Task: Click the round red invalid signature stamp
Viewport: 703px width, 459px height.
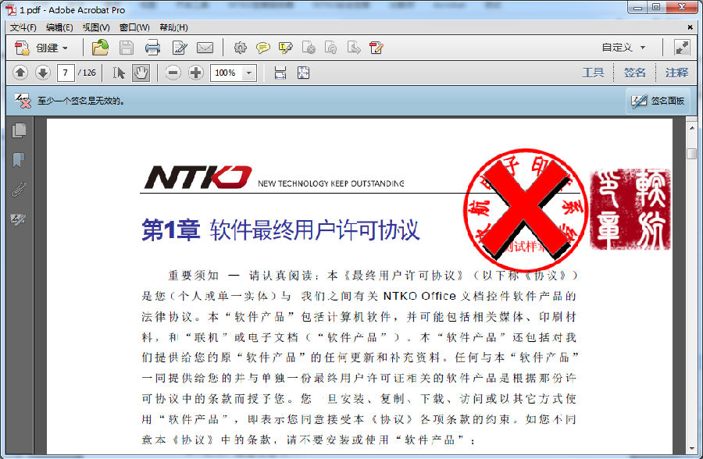Action: 526,210
